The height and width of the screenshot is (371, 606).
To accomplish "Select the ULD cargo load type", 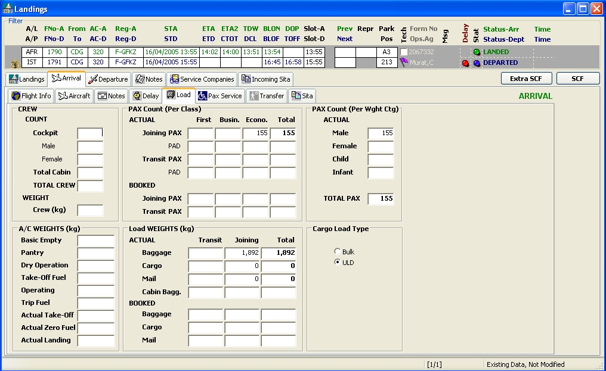I will [x=338, y=262].
